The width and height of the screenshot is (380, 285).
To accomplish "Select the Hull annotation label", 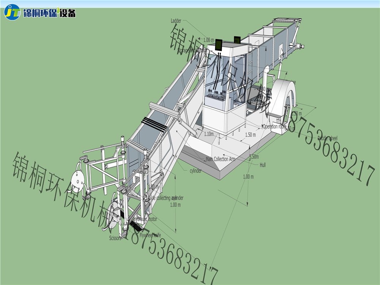I will [x=263, y=165].
